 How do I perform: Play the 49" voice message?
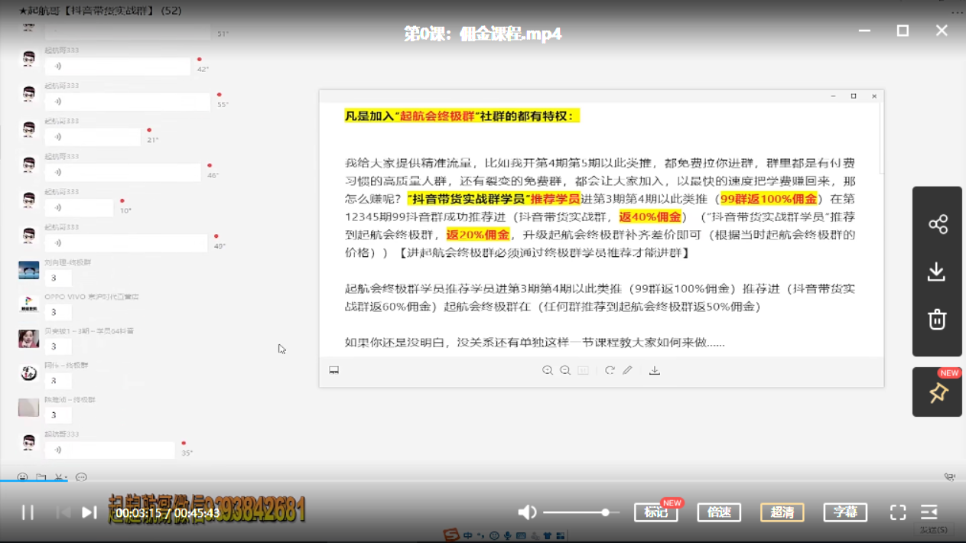[x=126, y=243]
